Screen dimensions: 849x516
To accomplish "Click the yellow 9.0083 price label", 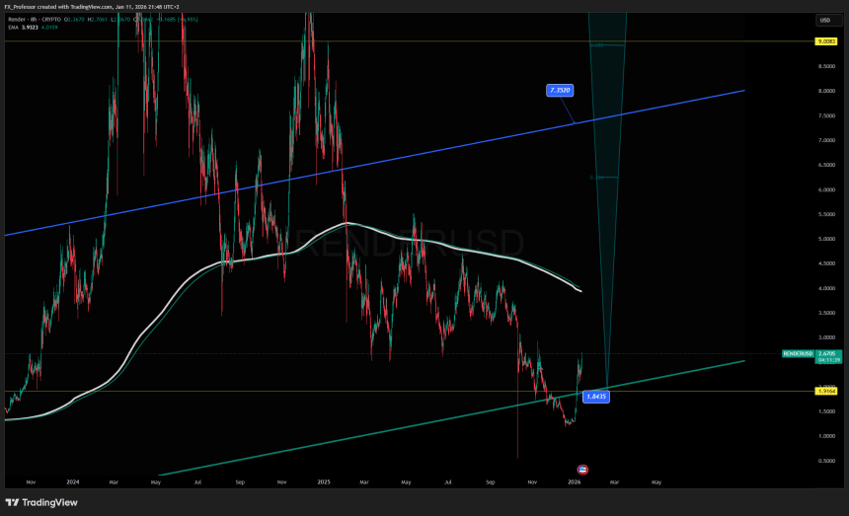I will tap(825, 41).
